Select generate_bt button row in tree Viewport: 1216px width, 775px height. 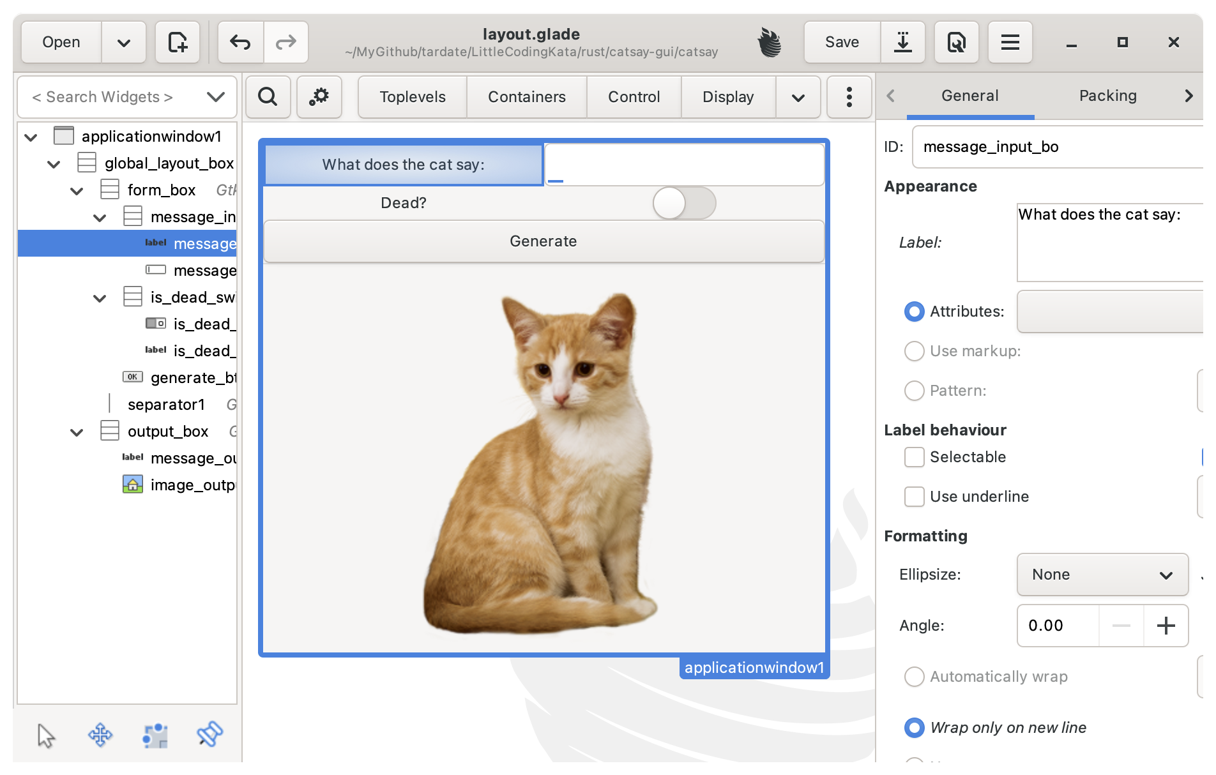[x=128, y=377]
